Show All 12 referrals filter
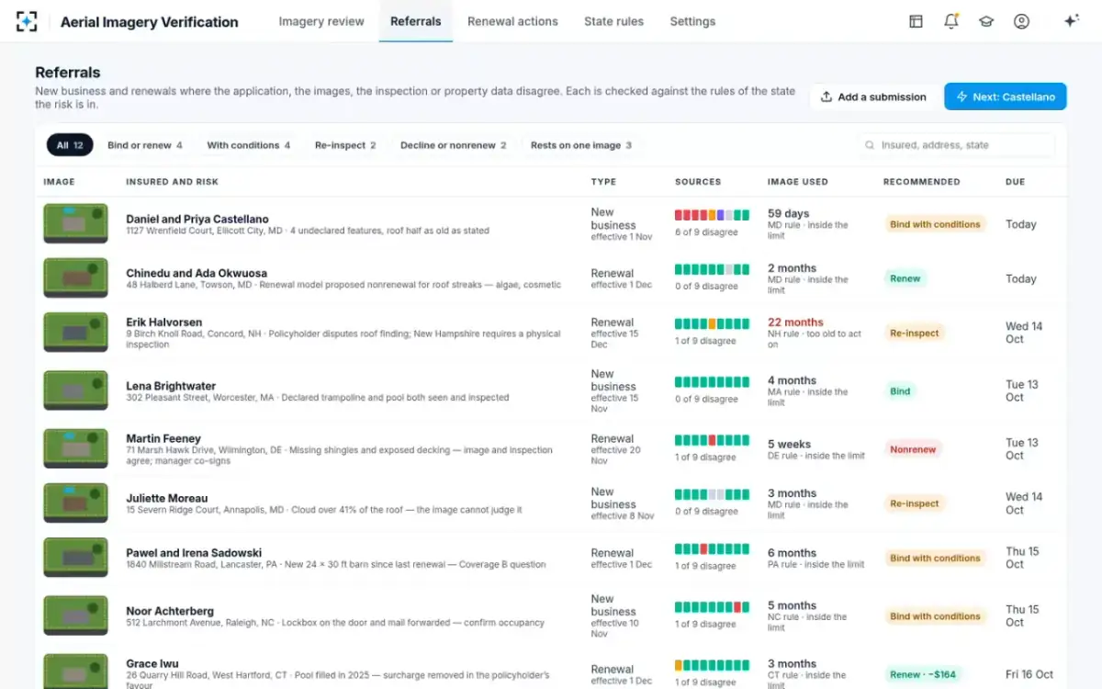The height and width of the screenshot is (689, 1102). (x=70, y=145)
